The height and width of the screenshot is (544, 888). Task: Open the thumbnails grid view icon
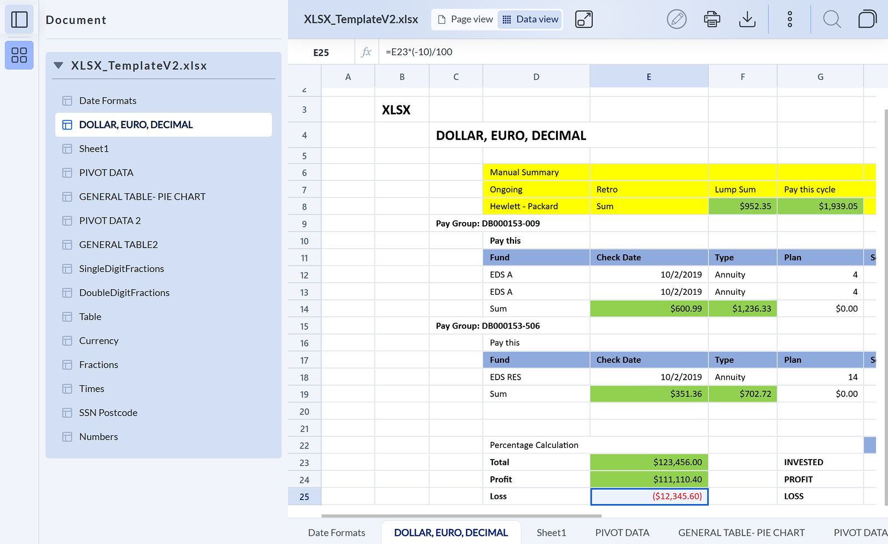(x=19, y=55)
